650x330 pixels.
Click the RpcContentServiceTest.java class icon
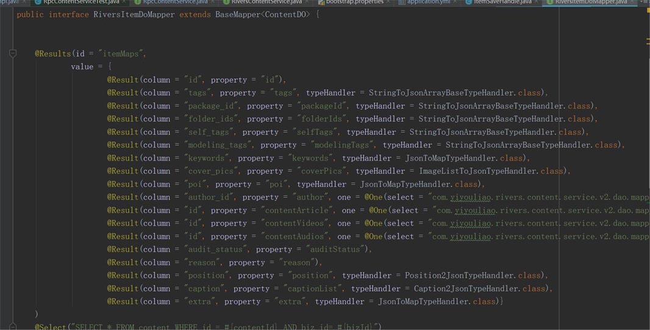click(x=38, y=2)
